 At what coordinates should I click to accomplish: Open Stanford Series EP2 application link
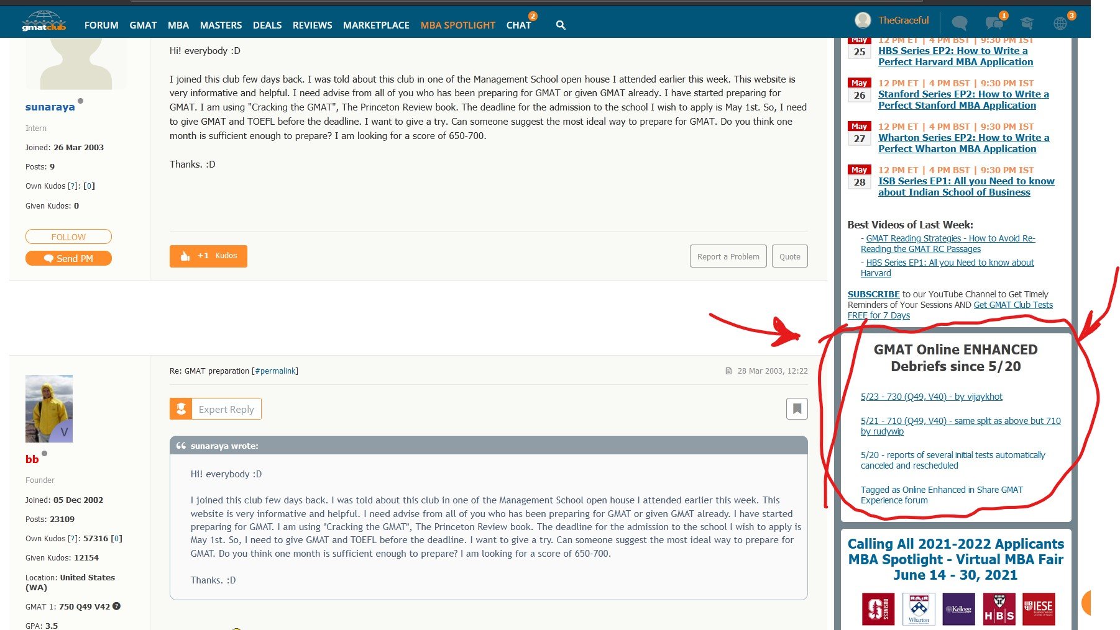[x=963, y=100]
